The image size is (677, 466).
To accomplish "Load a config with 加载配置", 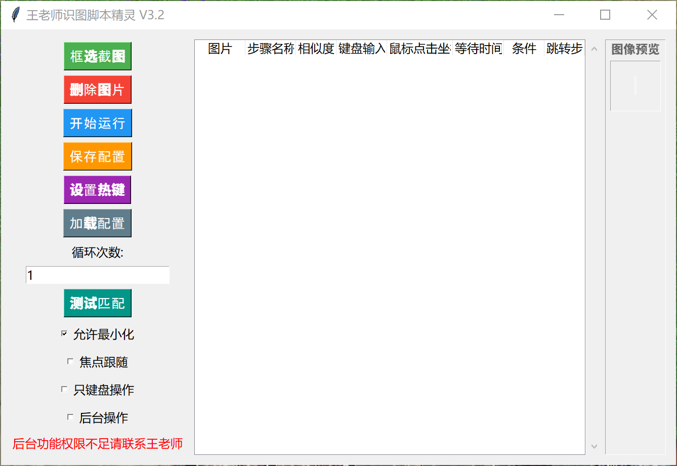I will click(98, 223).
